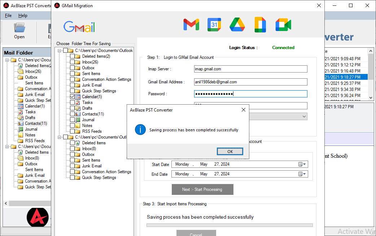Click Open folder icon in main toolbar
376x236 pixels.
click(x=19, y=28)
